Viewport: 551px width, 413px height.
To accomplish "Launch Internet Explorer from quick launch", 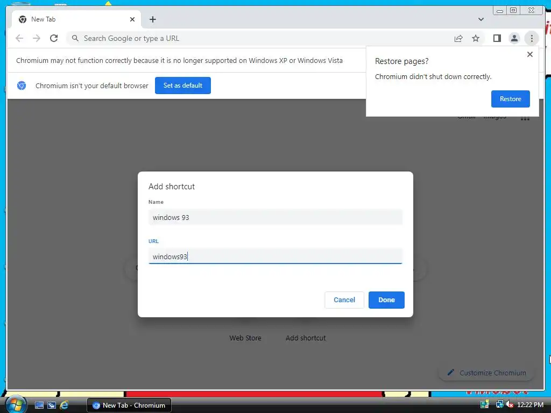I will tap(64, 405).
